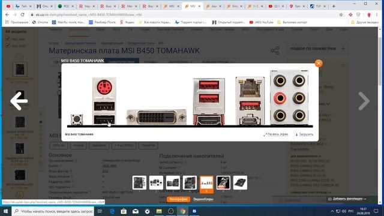This screenshot has width=384, height=216.
Task: Open (463) YouTube bookmark
Action: (x=262, y=22)
